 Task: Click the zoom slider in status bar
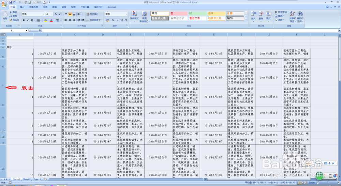(328, 183)
